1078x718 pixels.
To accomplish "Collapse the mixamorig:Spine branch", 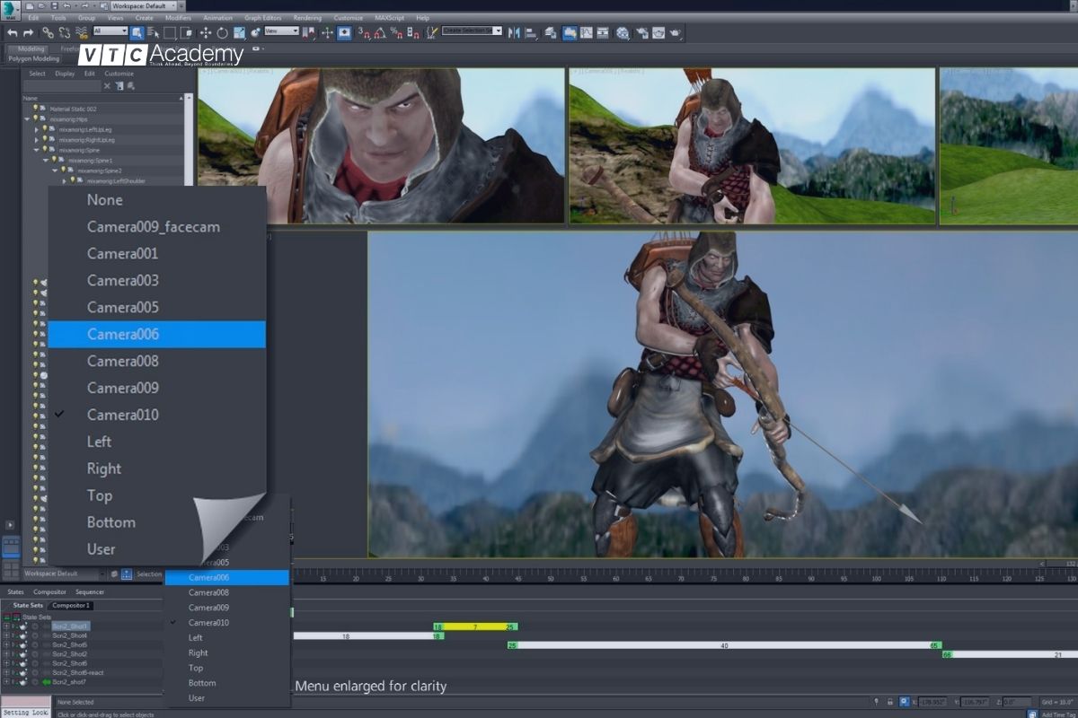I will (x=38, y=149).
